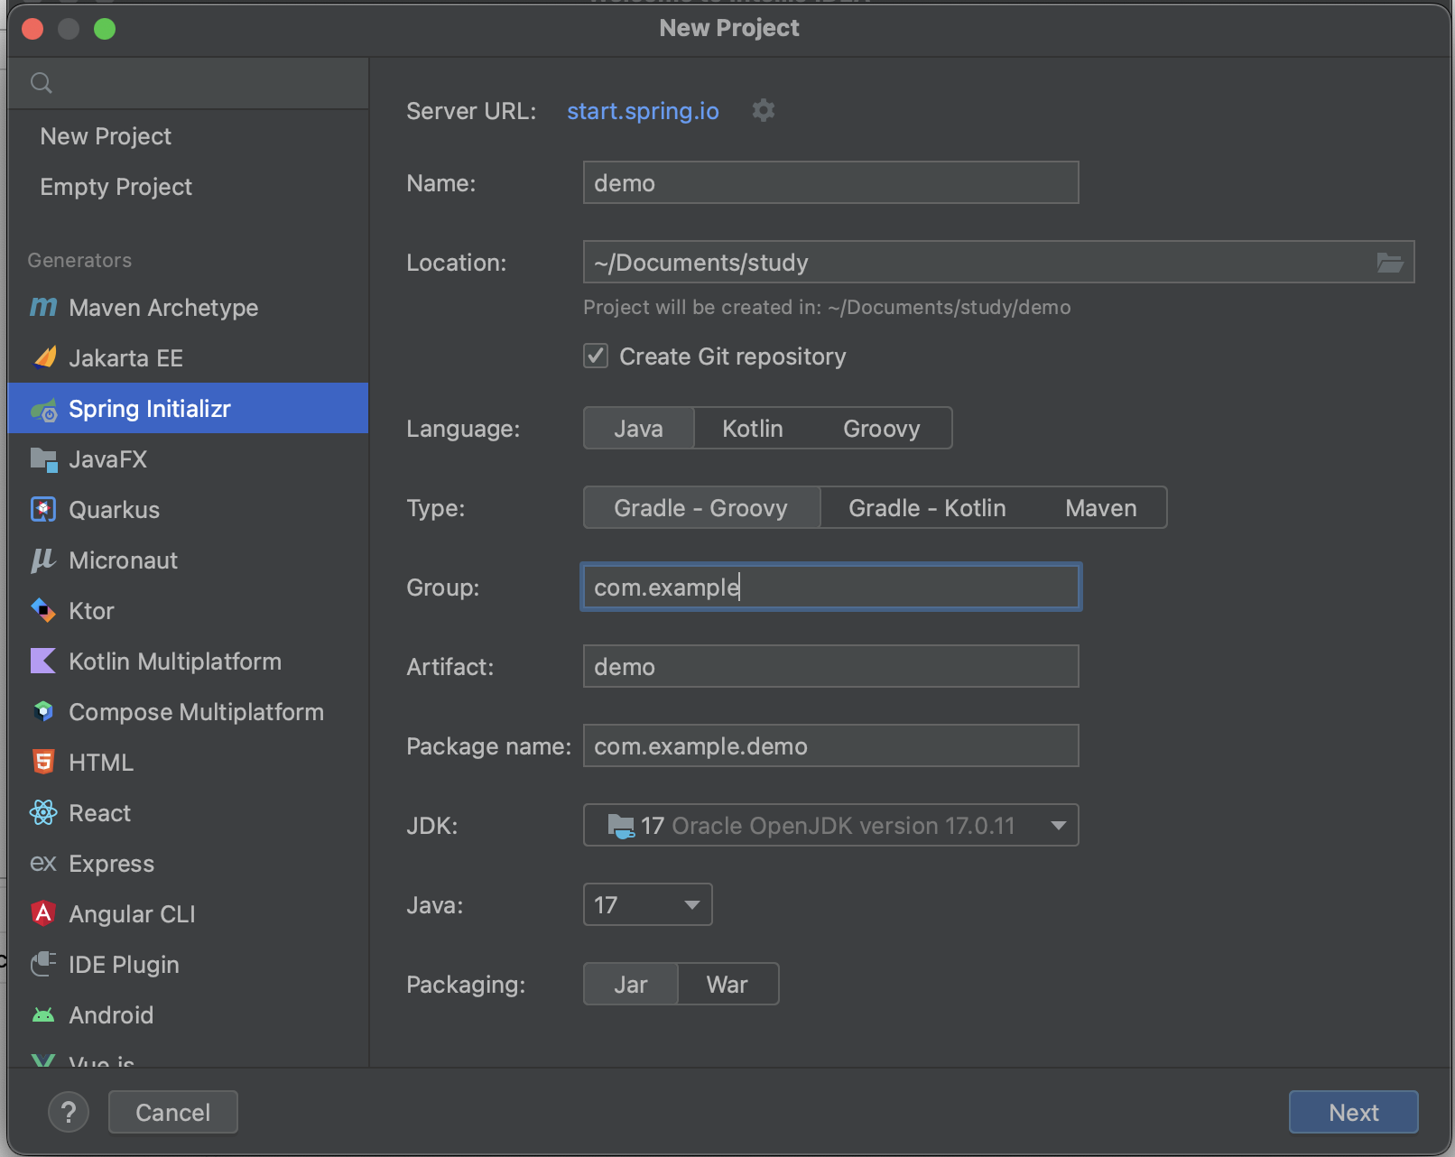The height and width of the screenshot is (1157, 1455).
Task: Open the Java version dropdown
Action: pos(647,905)
